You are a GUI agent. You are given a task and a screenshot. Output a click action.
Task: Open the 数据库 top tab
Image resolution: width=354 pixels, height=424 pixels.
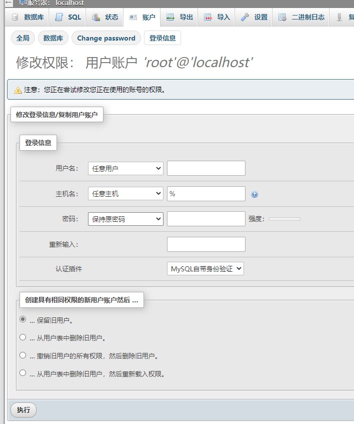27,18
